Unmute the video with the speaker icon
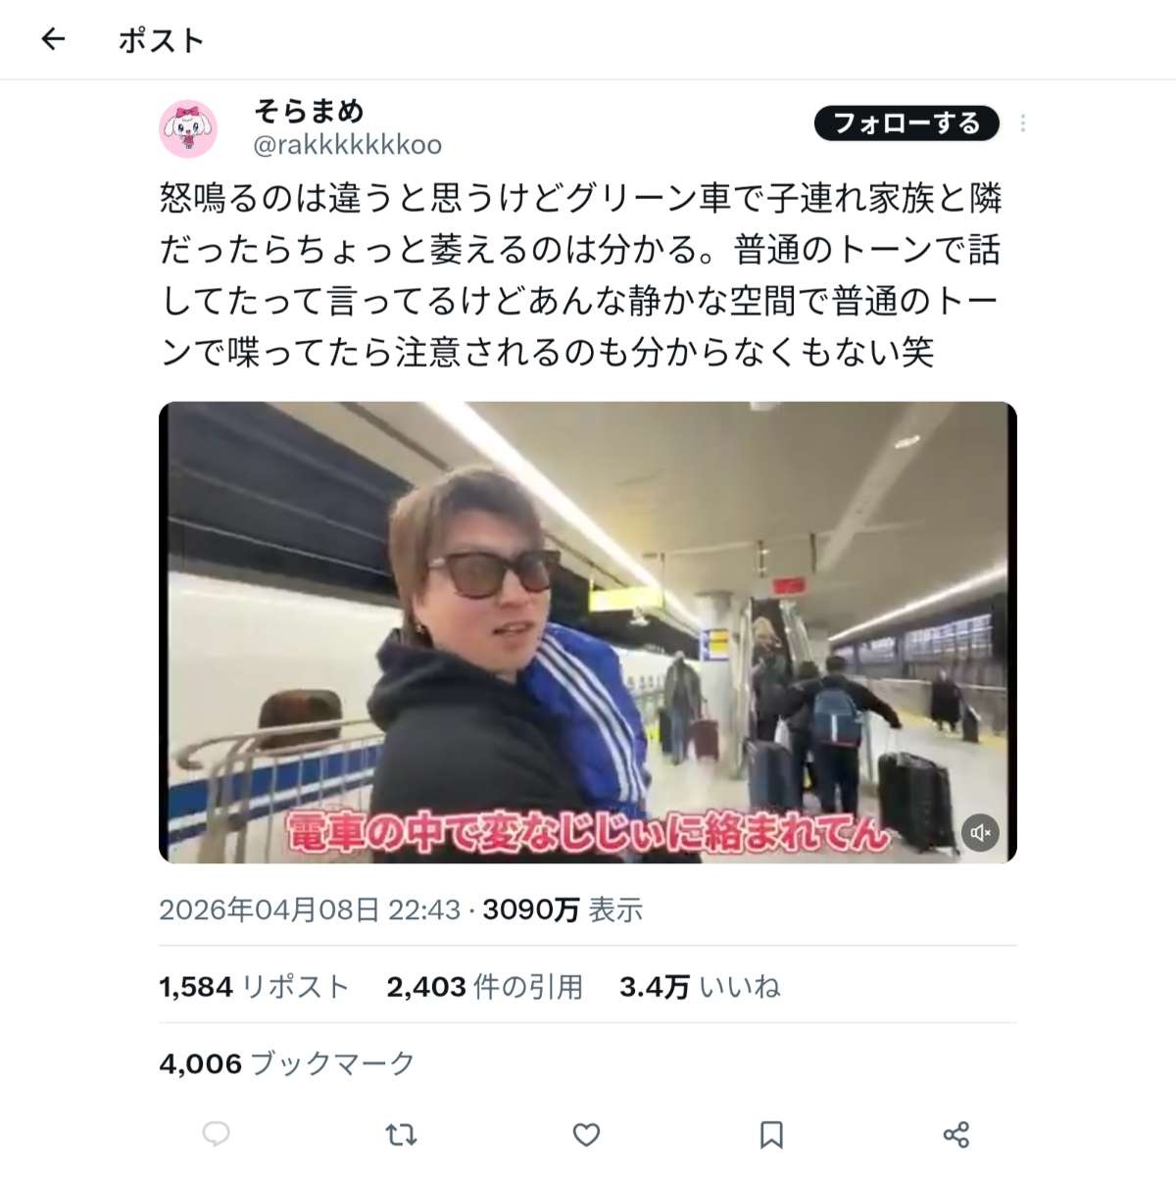This screenshot has height=1180, width=1176. click(x=980, y=833)
